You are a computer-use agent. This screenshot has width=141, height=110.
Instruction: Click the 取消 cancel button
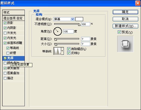[125, 19]
